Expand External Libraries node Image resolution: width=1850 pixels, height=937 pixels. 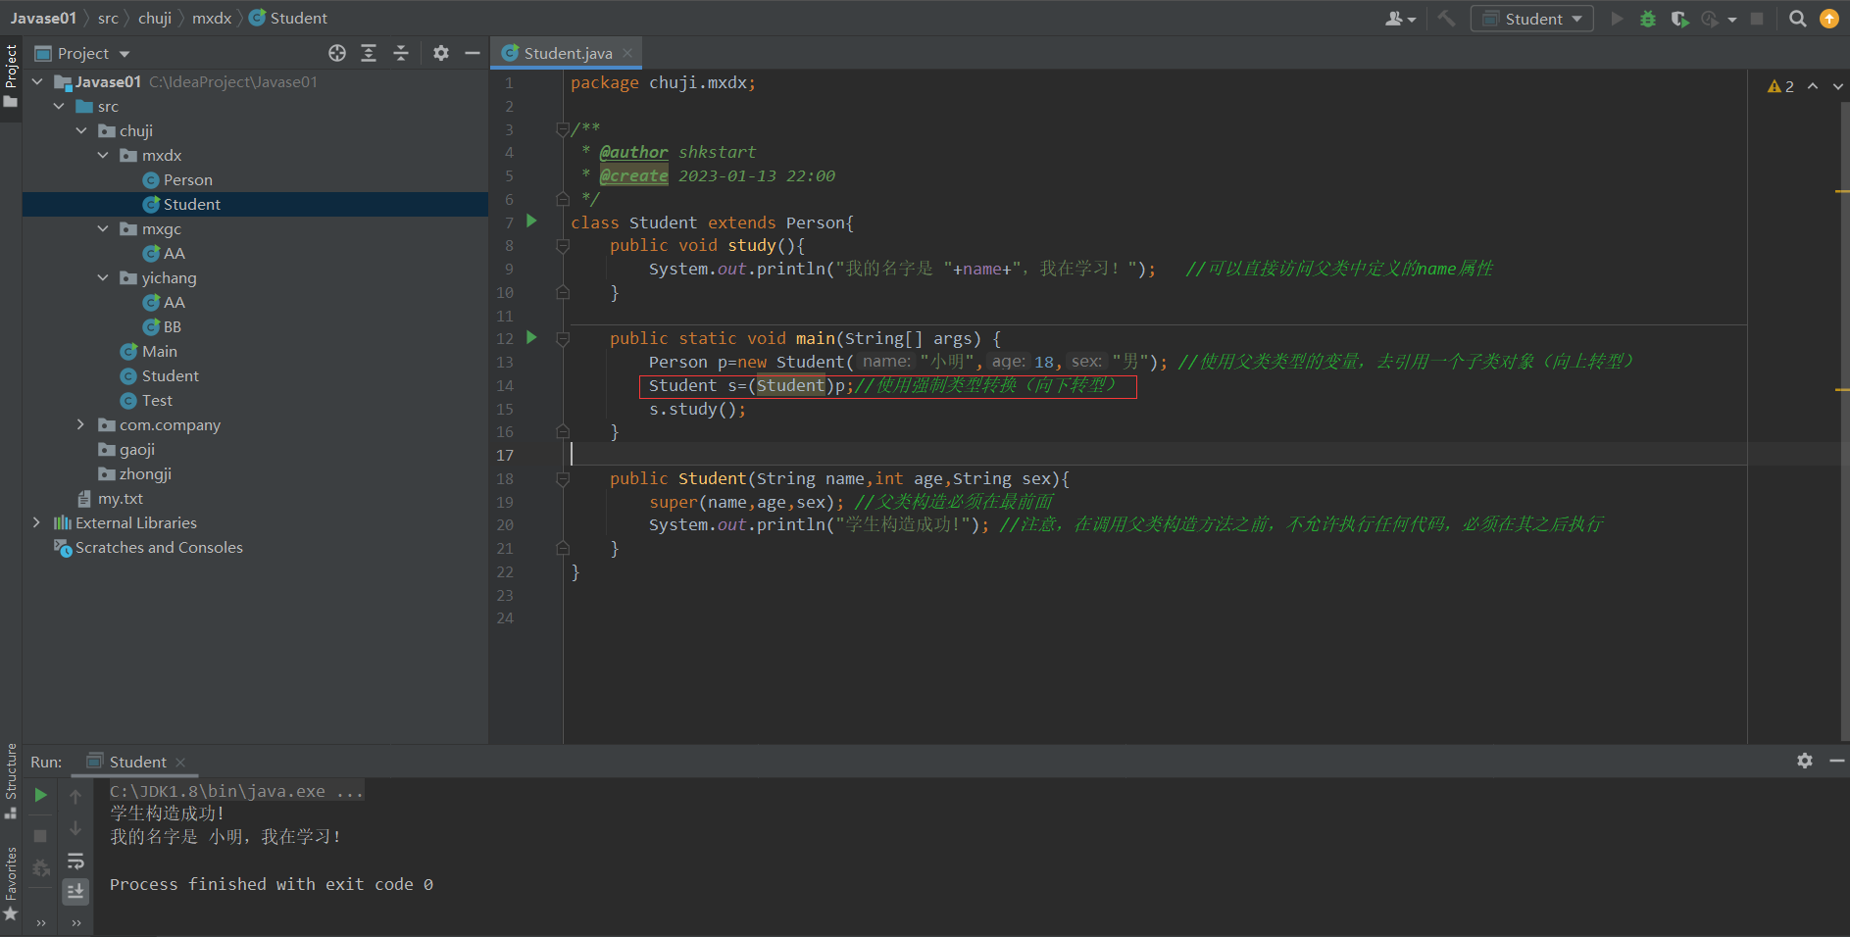pos(37,522)
